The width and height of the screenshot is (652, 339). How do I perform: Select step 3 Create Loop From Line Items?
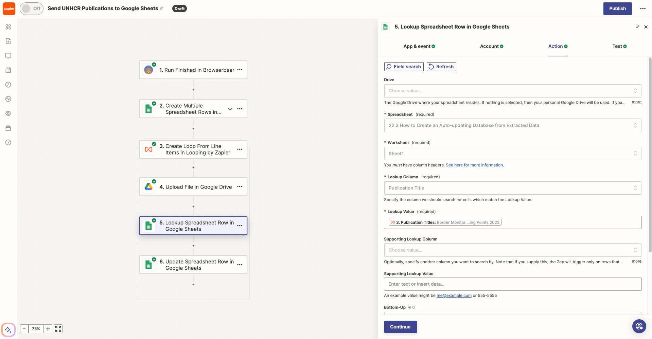coord(193,149)
